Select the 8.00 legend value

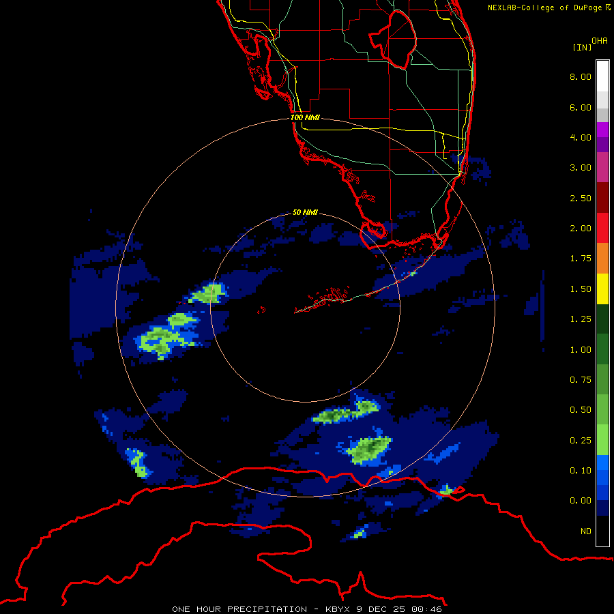coord(581,76)
